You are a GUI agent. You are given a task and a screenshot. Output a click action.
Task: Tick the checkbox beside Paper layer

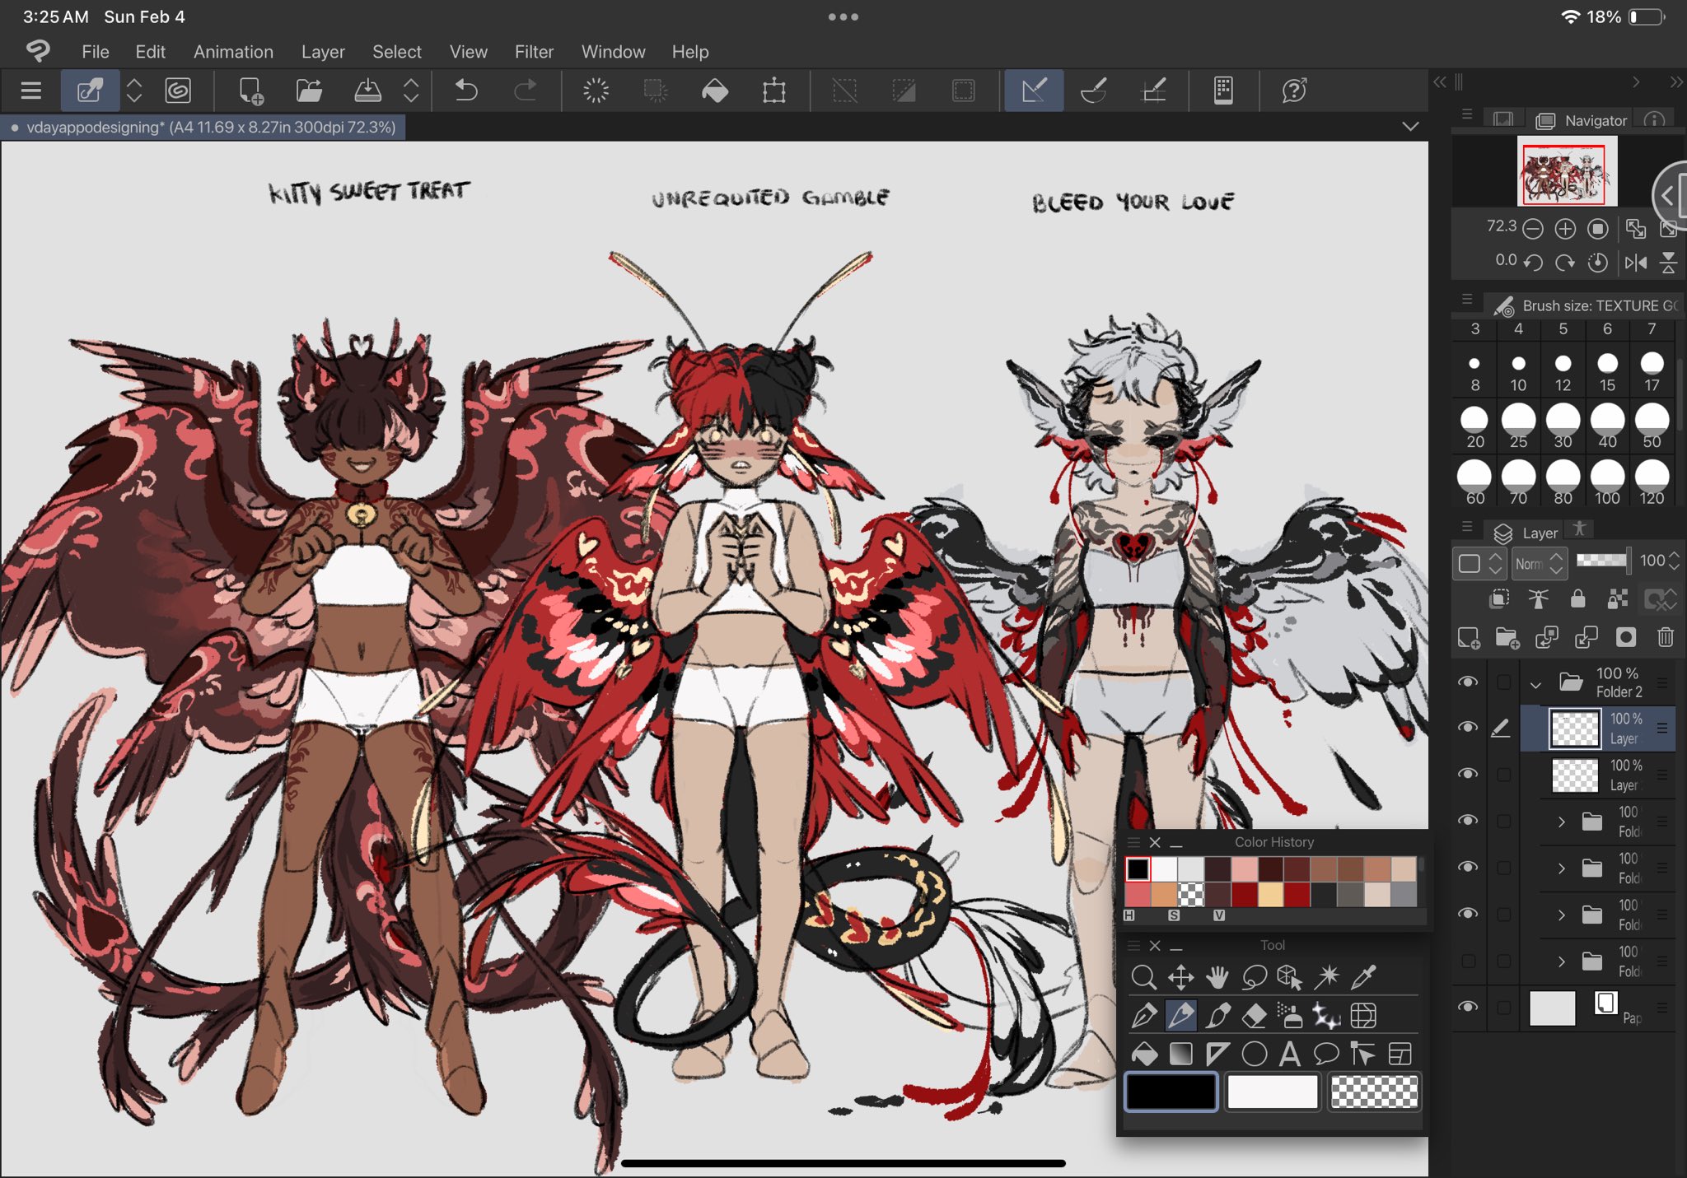(1504, 1007)
